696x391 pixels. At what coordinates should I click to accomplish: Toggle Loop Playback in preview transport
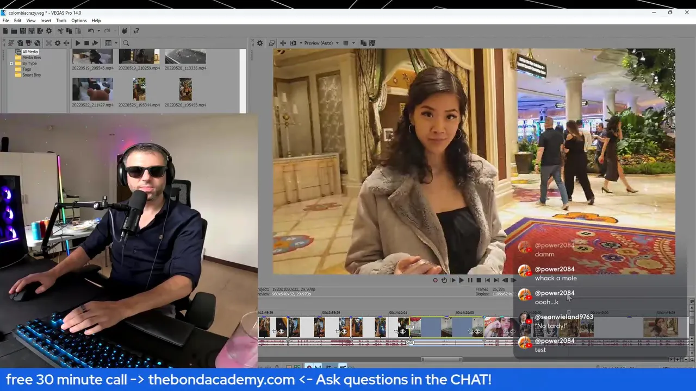click(444, 280)
